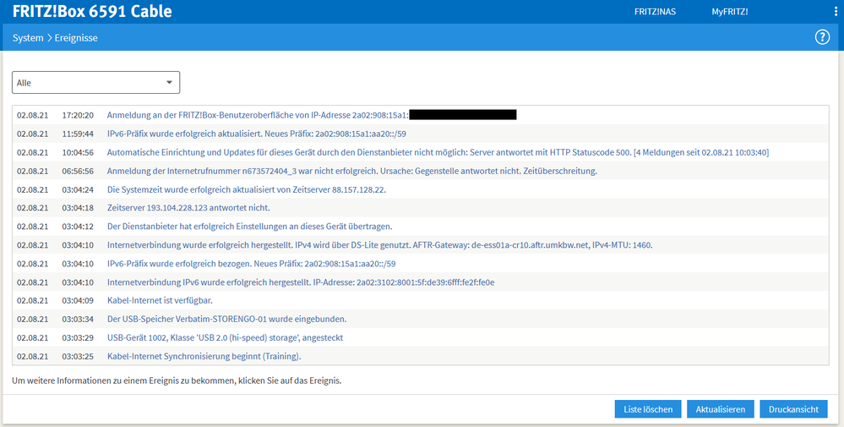Open event Kabel-Internet Synchronisierung beginnt (Training)

pos(204,357)
